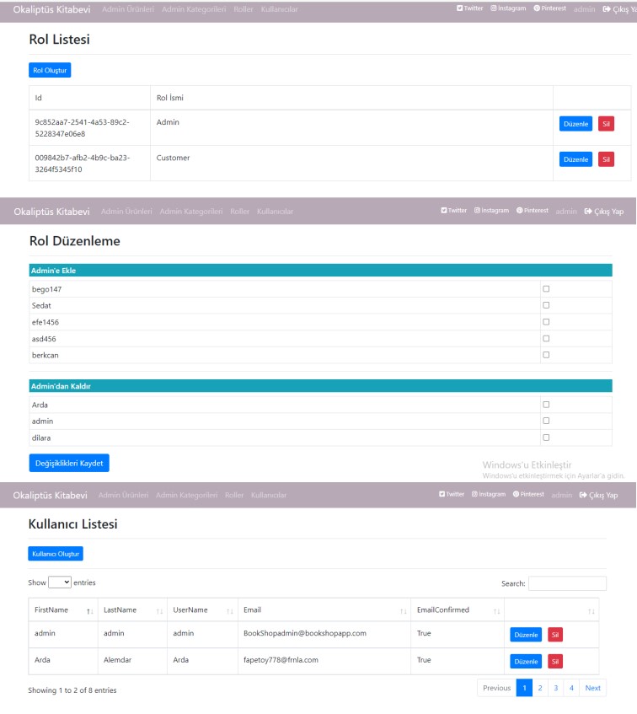Image resolution: width=637 pixels, height=714 pixels.
Task: Open Twitter link in Rol Düzenleme navbar
Action: coord(453,211)
